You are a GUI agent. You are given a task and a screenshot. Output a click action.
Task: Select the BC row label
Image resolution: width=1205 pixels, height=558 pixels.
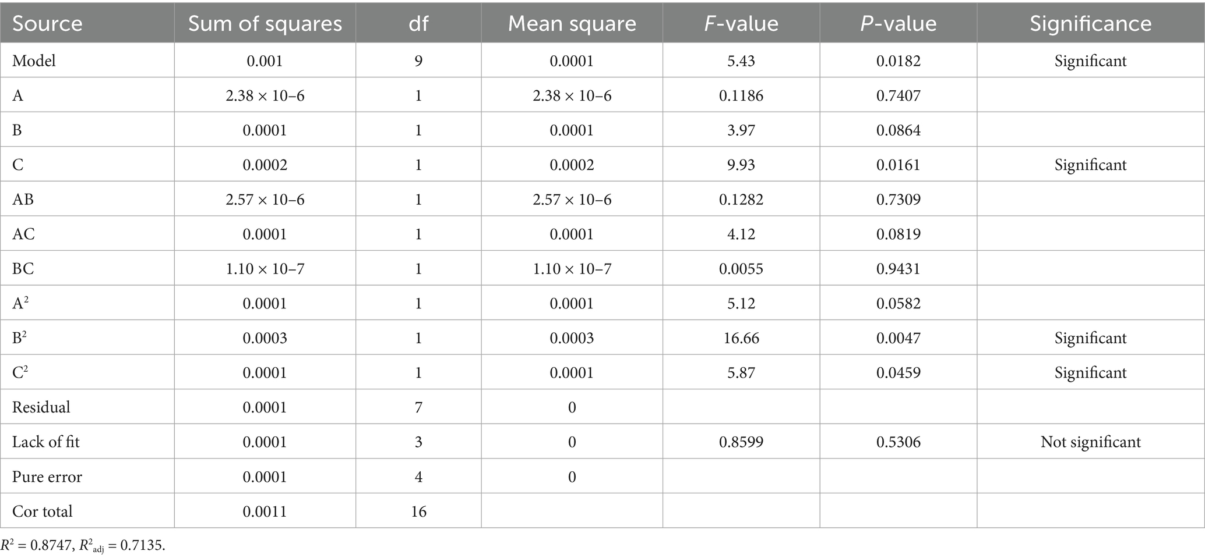click(23, 269)
